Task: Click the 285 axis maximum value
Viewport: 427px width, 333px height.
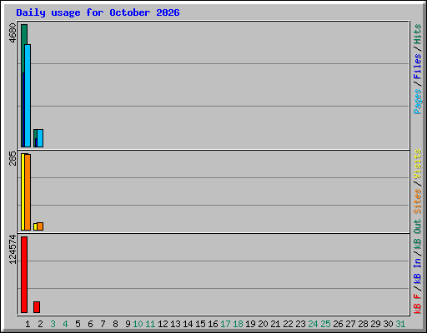Action: point(13,158)
